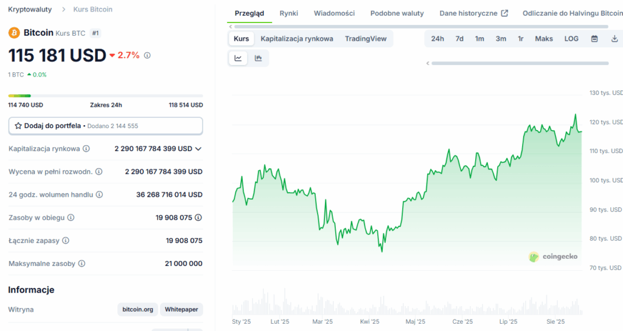Open the Podobne waluty tab
The width and height of the screenshot is (623, 331).
tap(397, 13)
